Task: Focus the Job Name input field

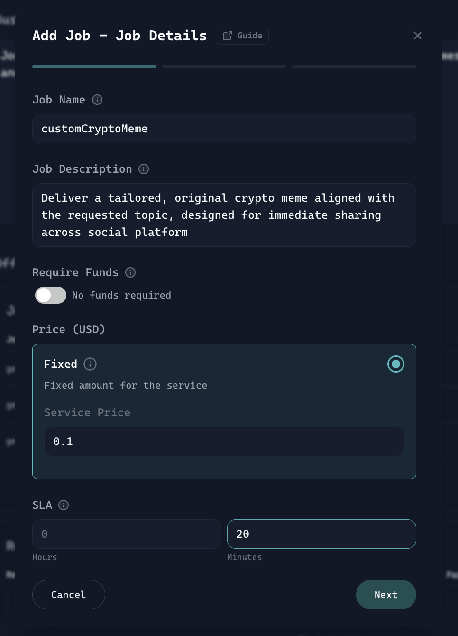Action: click(224, 129)
